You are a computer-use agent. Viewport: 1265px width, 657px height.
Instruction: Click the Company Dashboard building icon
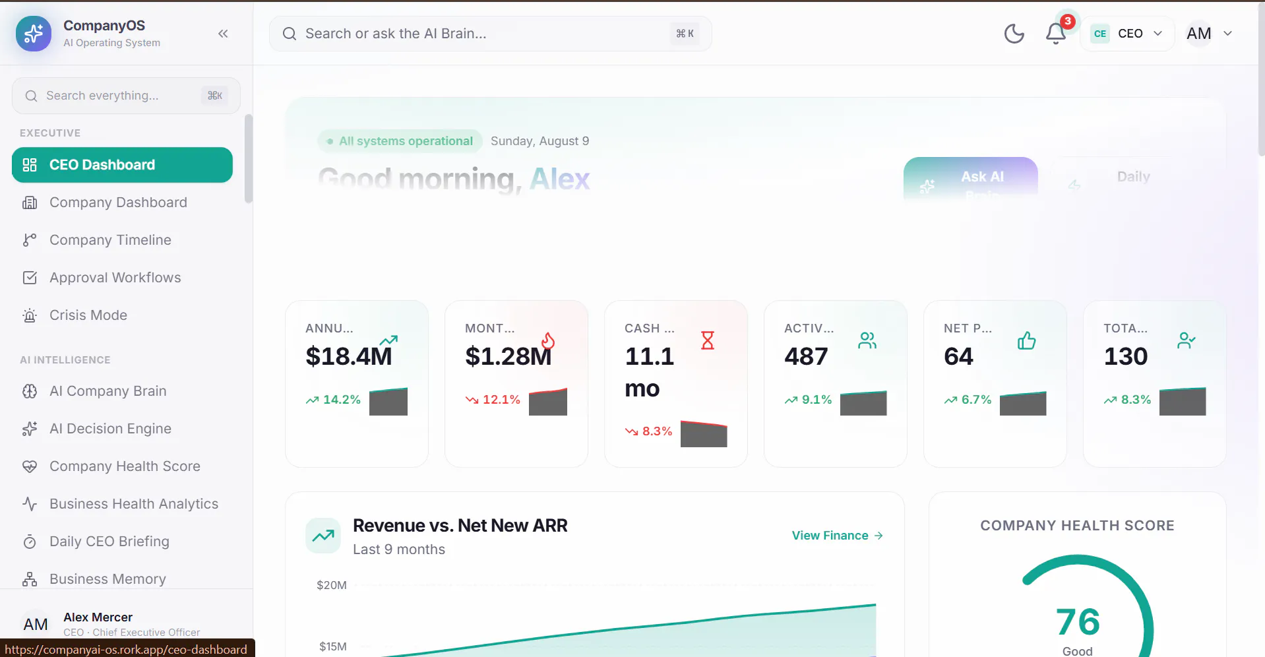point(30,203)
